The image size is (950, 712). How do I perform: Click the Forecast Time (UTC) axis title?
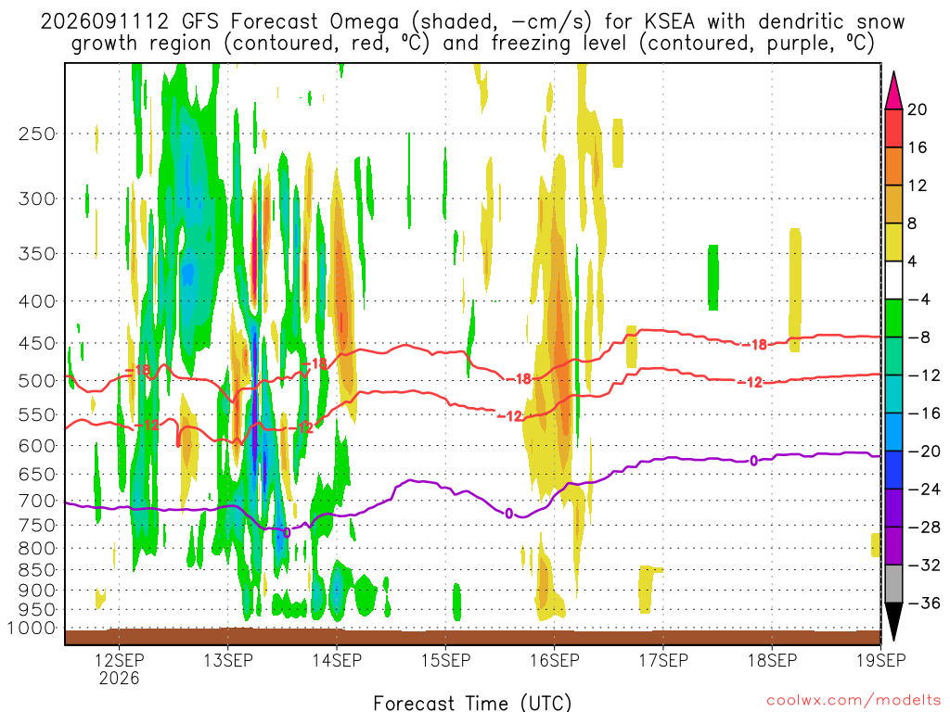click(x=472, y=703)
